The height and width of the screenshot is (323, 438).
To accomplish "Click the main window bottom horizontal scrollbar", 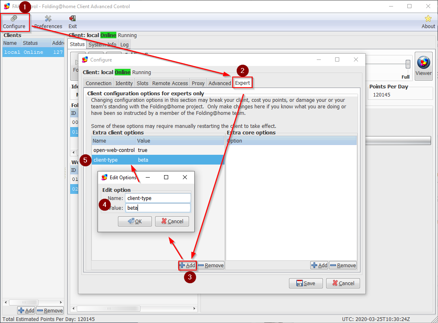I will tap(109, 308).
